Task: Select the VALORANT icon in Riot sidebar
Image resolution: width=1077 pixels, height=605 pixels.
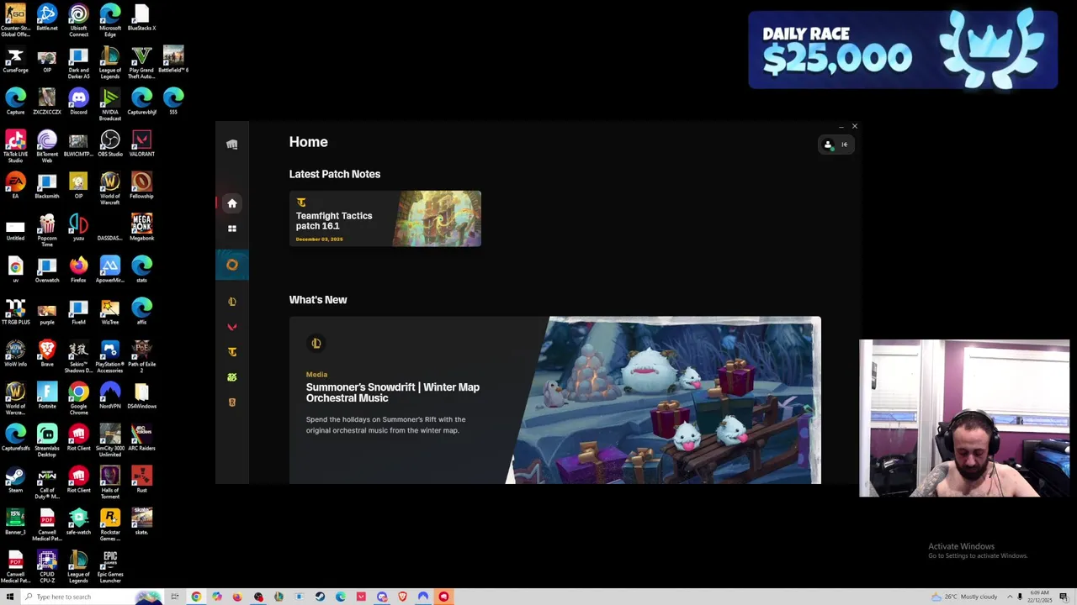Action: pos(232,327)
